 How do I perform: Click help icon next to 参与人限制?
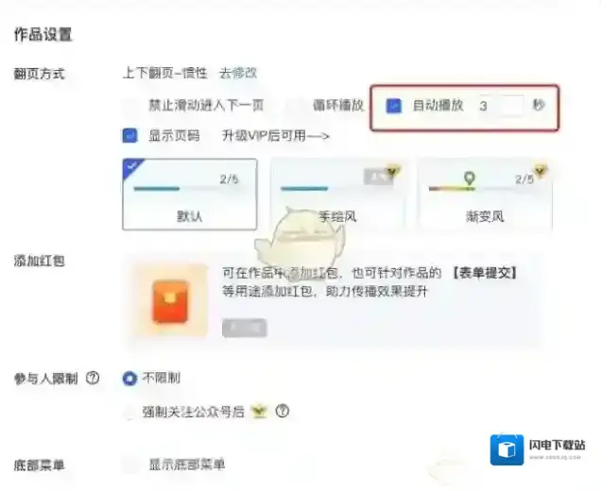[x=93, y=379]
